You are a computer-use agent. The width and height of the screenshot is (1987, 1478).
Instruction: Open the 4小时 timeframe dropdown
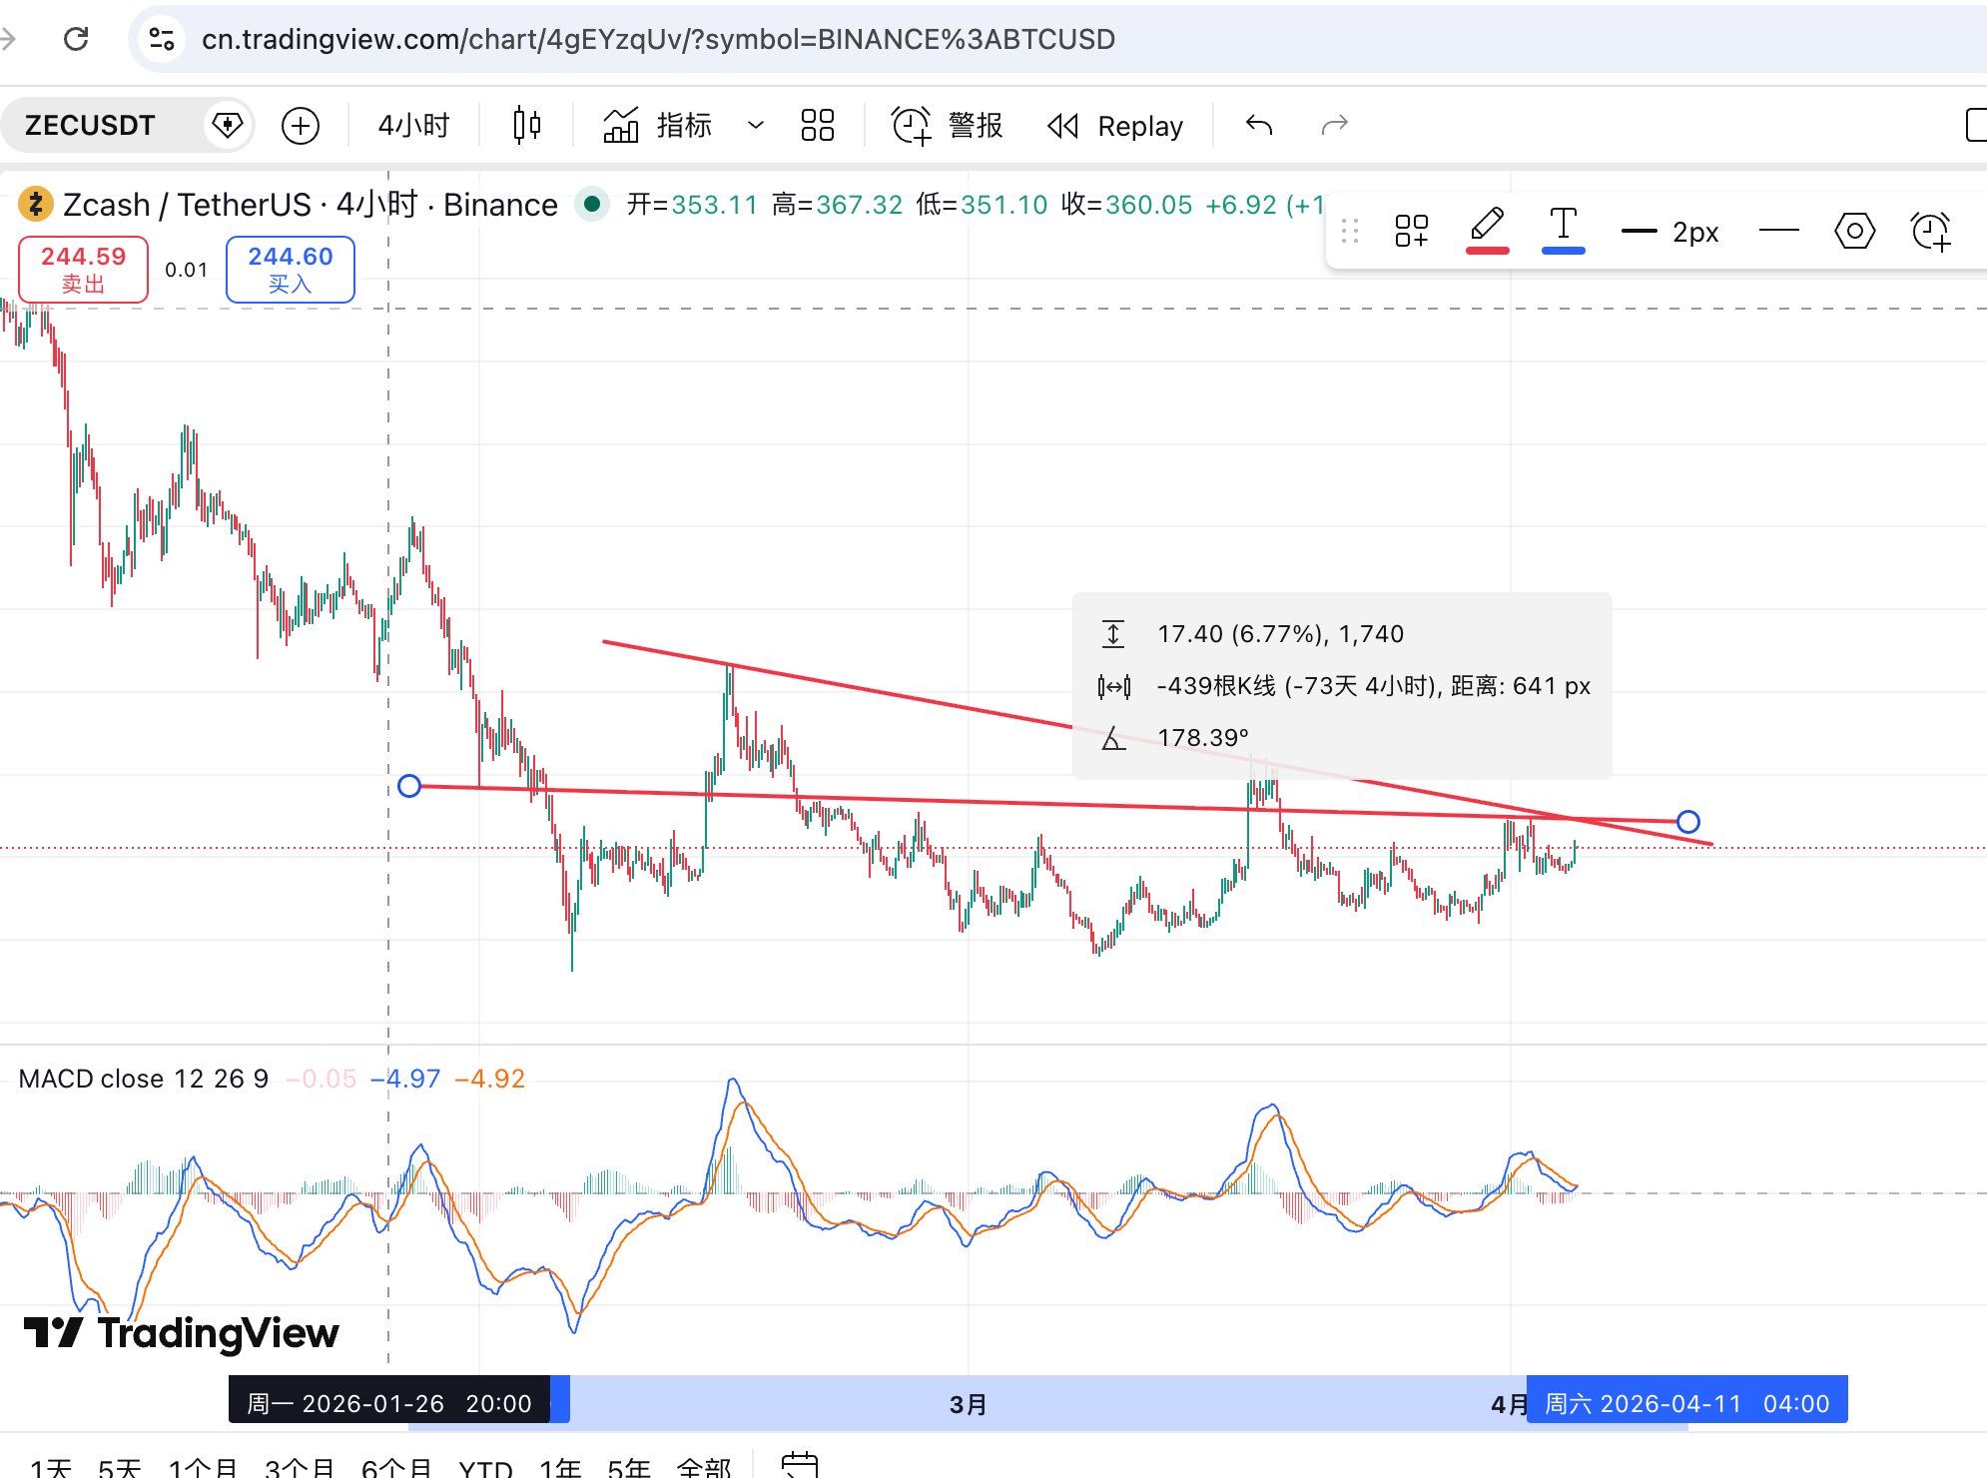413,126
